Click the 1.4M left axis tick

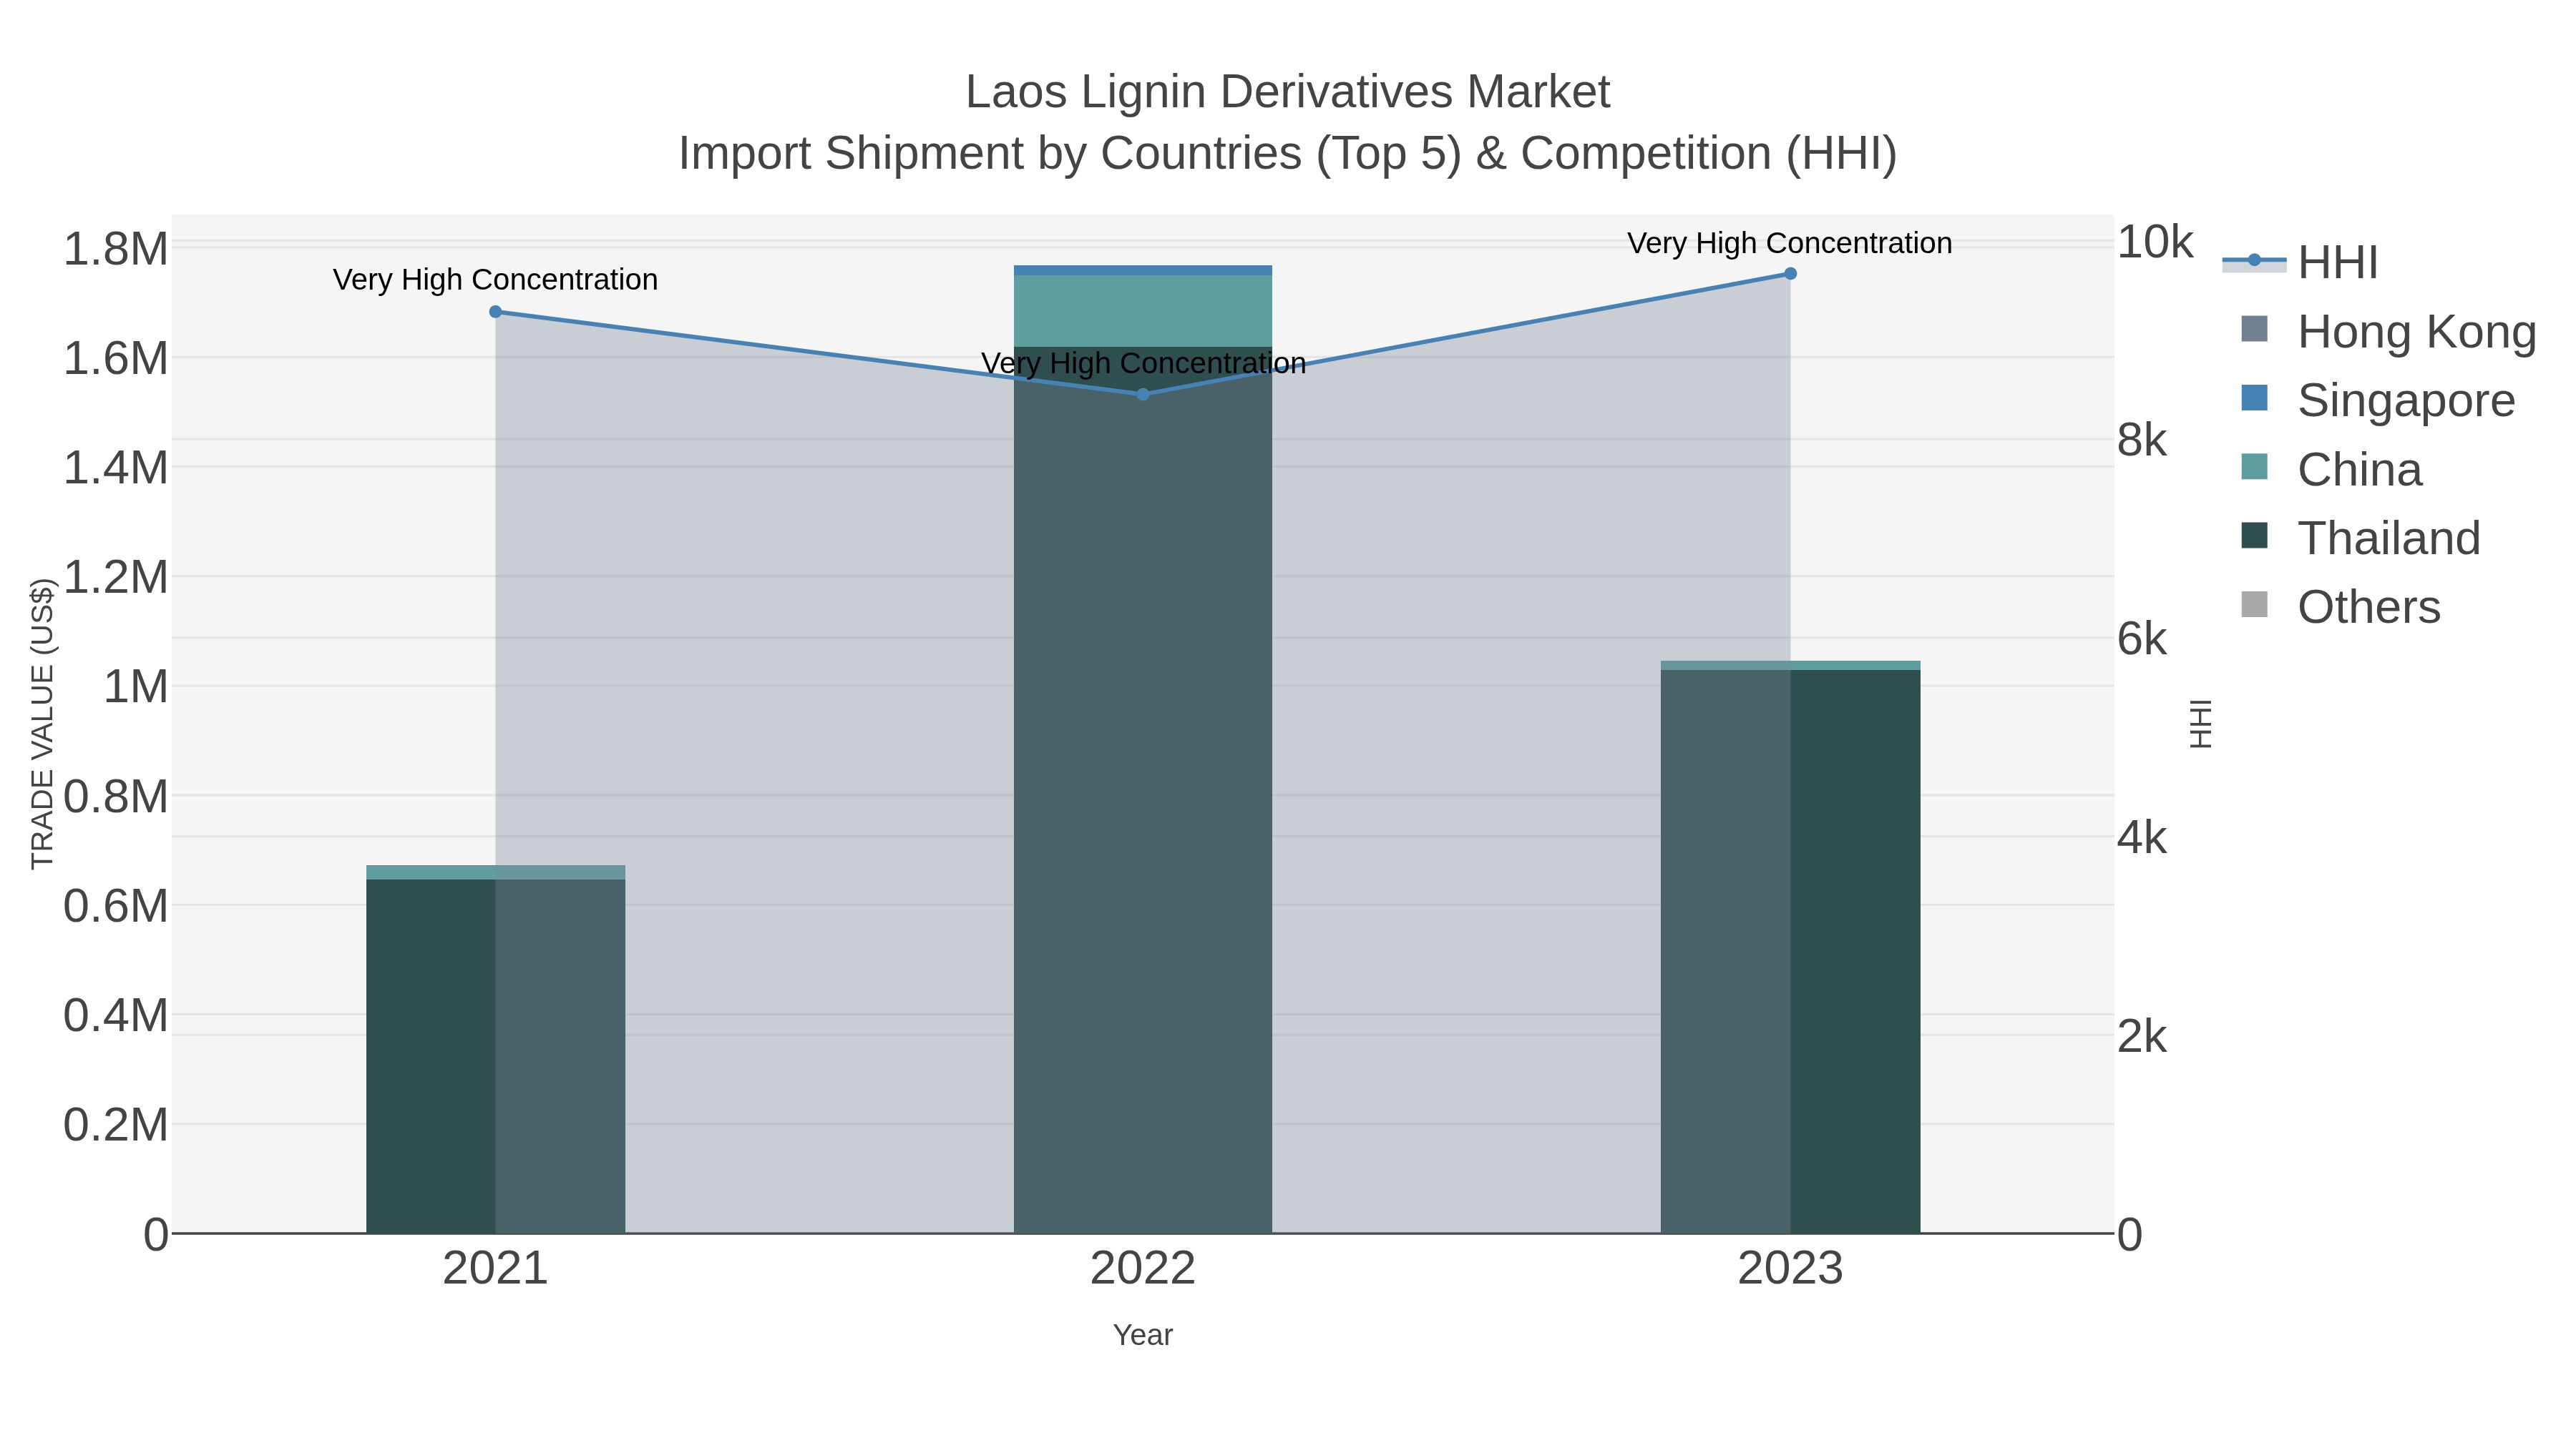[116, 468]
